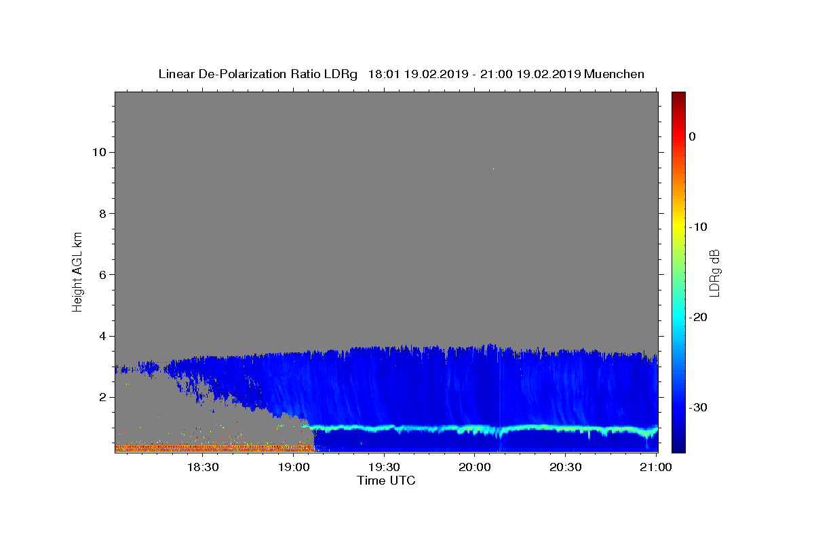Click the plot title "Linear De-Polarization Ratio LDRg"
Image resolution: width=814 pixels, height=543 pixels.
(258, 74)
